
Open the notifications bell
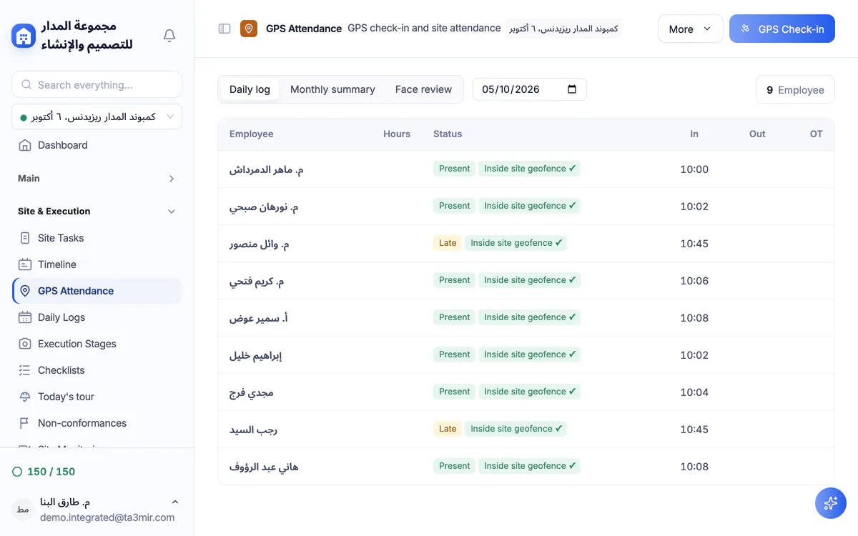tap(169, 35)
